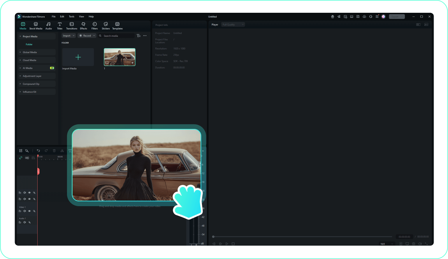Viewport: 448px width, 259px height.
Task: Choose the timeline select cursor tool
Action: coord(27,151)
